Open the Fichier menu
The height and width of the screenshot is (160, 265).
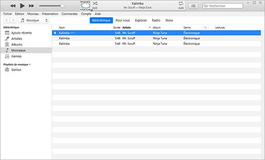(x=8, y=14)
